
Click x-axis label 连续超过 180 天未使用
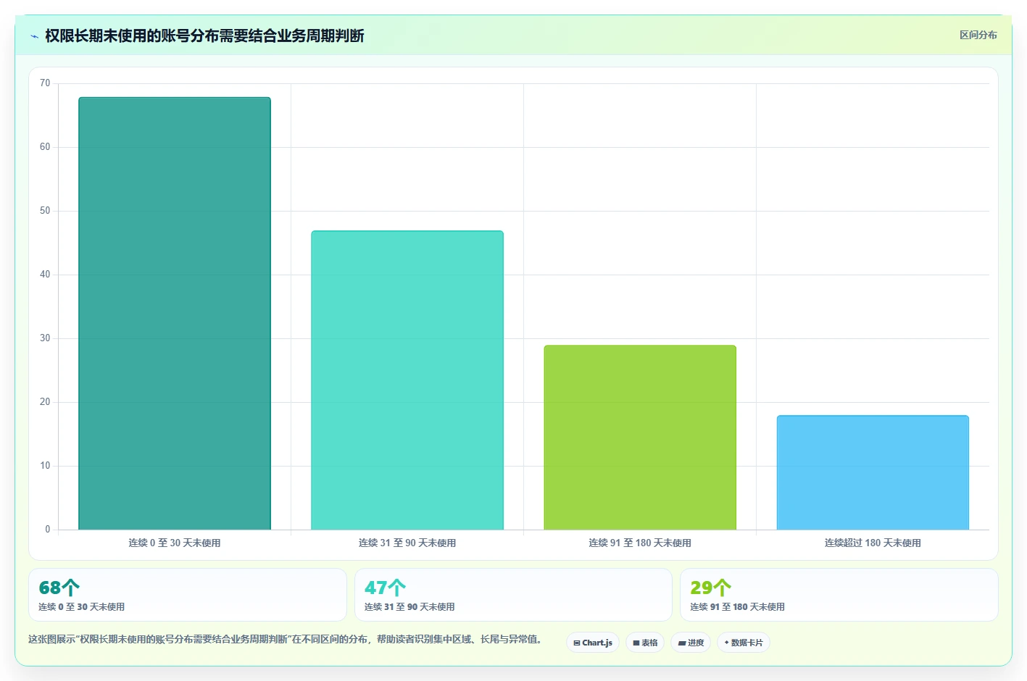873,543
